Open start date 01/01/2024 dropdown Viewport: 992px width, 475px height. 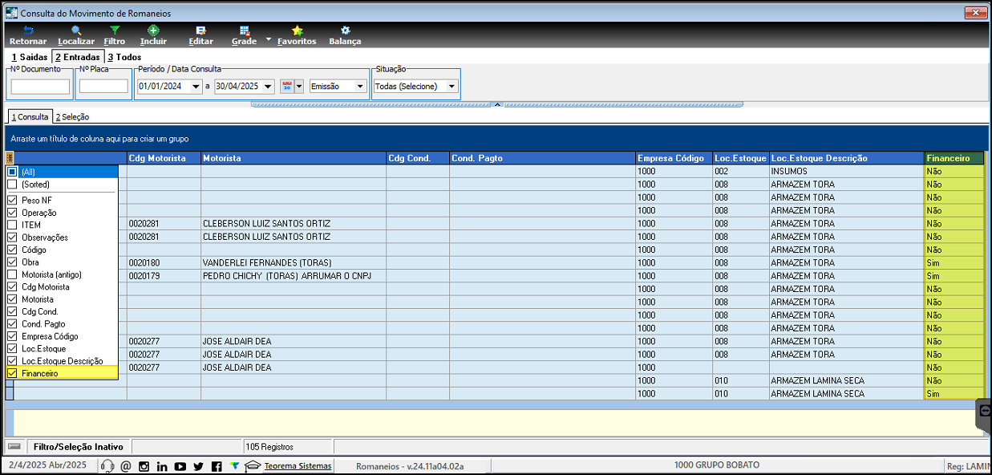[x=196, y=87]
